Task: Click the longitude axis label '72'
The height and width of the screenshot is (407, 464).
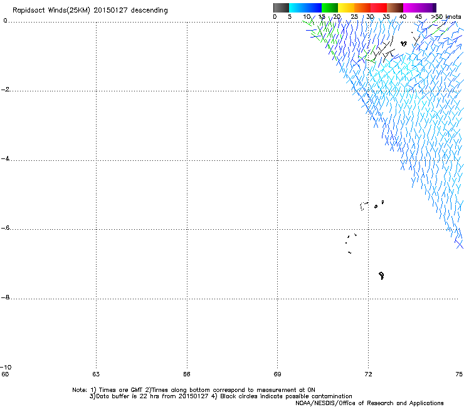Action: click(368, 374)
